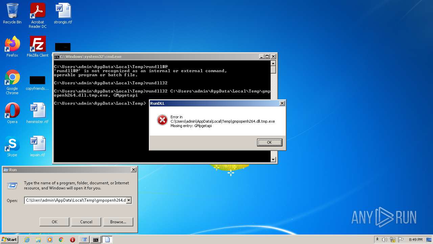Launch Firefox from the desktop
Screen dimensions: 433x244
(x=12, y=47)
